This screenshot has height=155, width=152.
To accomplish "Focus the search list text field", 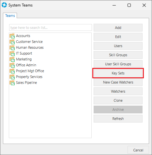I will [x=51, y=28].
